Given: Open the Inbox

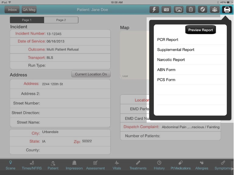Looking at the screenshot, I should [12, 10].
